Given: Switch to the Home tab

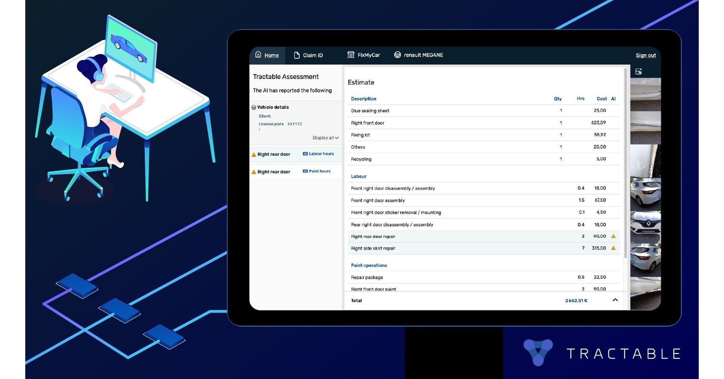Looking at the screenshot, I should click(x=271, y=55).
